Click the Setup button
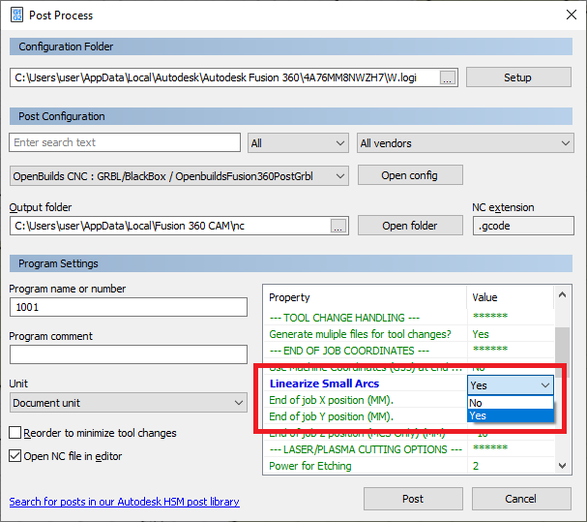The width and height of the screenshot is (587, 522). tap(517, 77)
